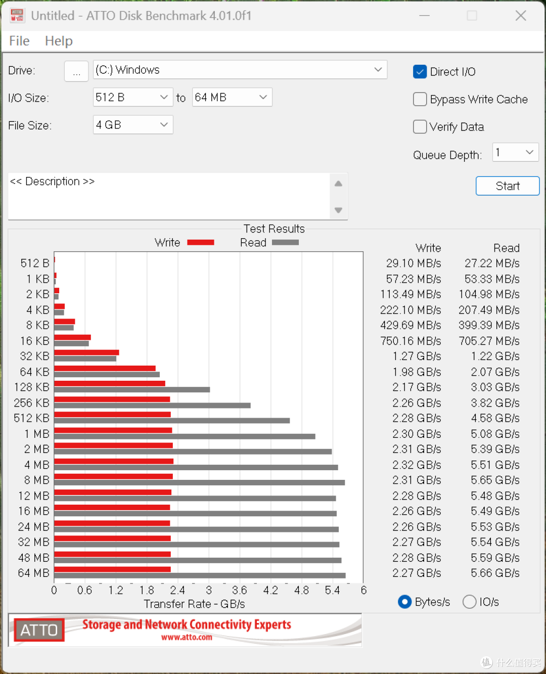
Task: Open the File menu
Action: pos(19,41)
